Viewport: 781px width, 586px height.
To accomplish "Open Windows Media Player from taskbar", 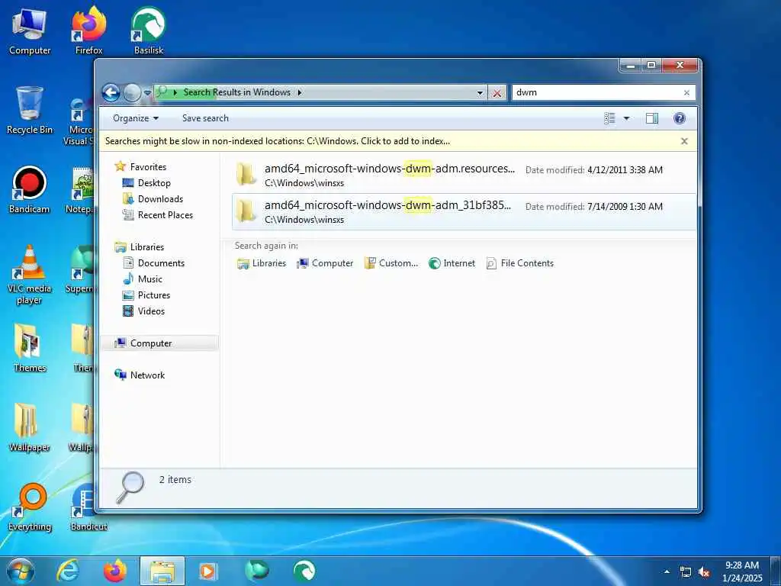I will pyautogui.click(x=207, y=571).
